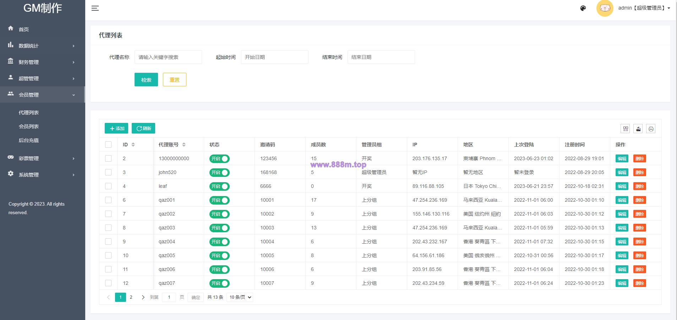Expand the 财务管理 menu

point(43,62)
